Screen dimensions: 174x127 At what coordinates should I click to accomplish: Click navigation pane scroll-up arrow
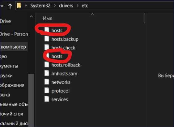tap(31, 17)
